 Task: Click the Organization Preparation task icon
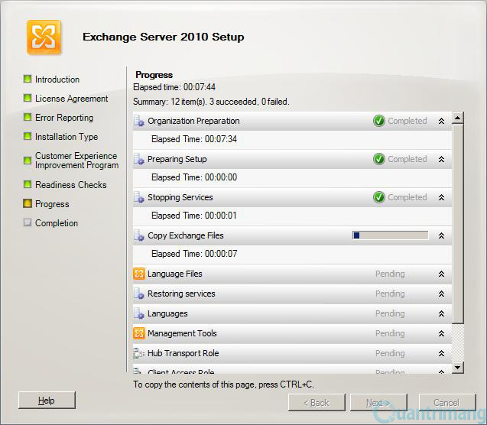[139, 121]
